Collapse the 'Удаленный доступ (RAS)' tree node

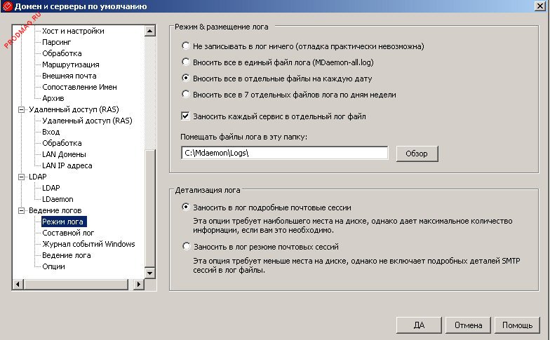pyautogui.click(x=21, y=109)
